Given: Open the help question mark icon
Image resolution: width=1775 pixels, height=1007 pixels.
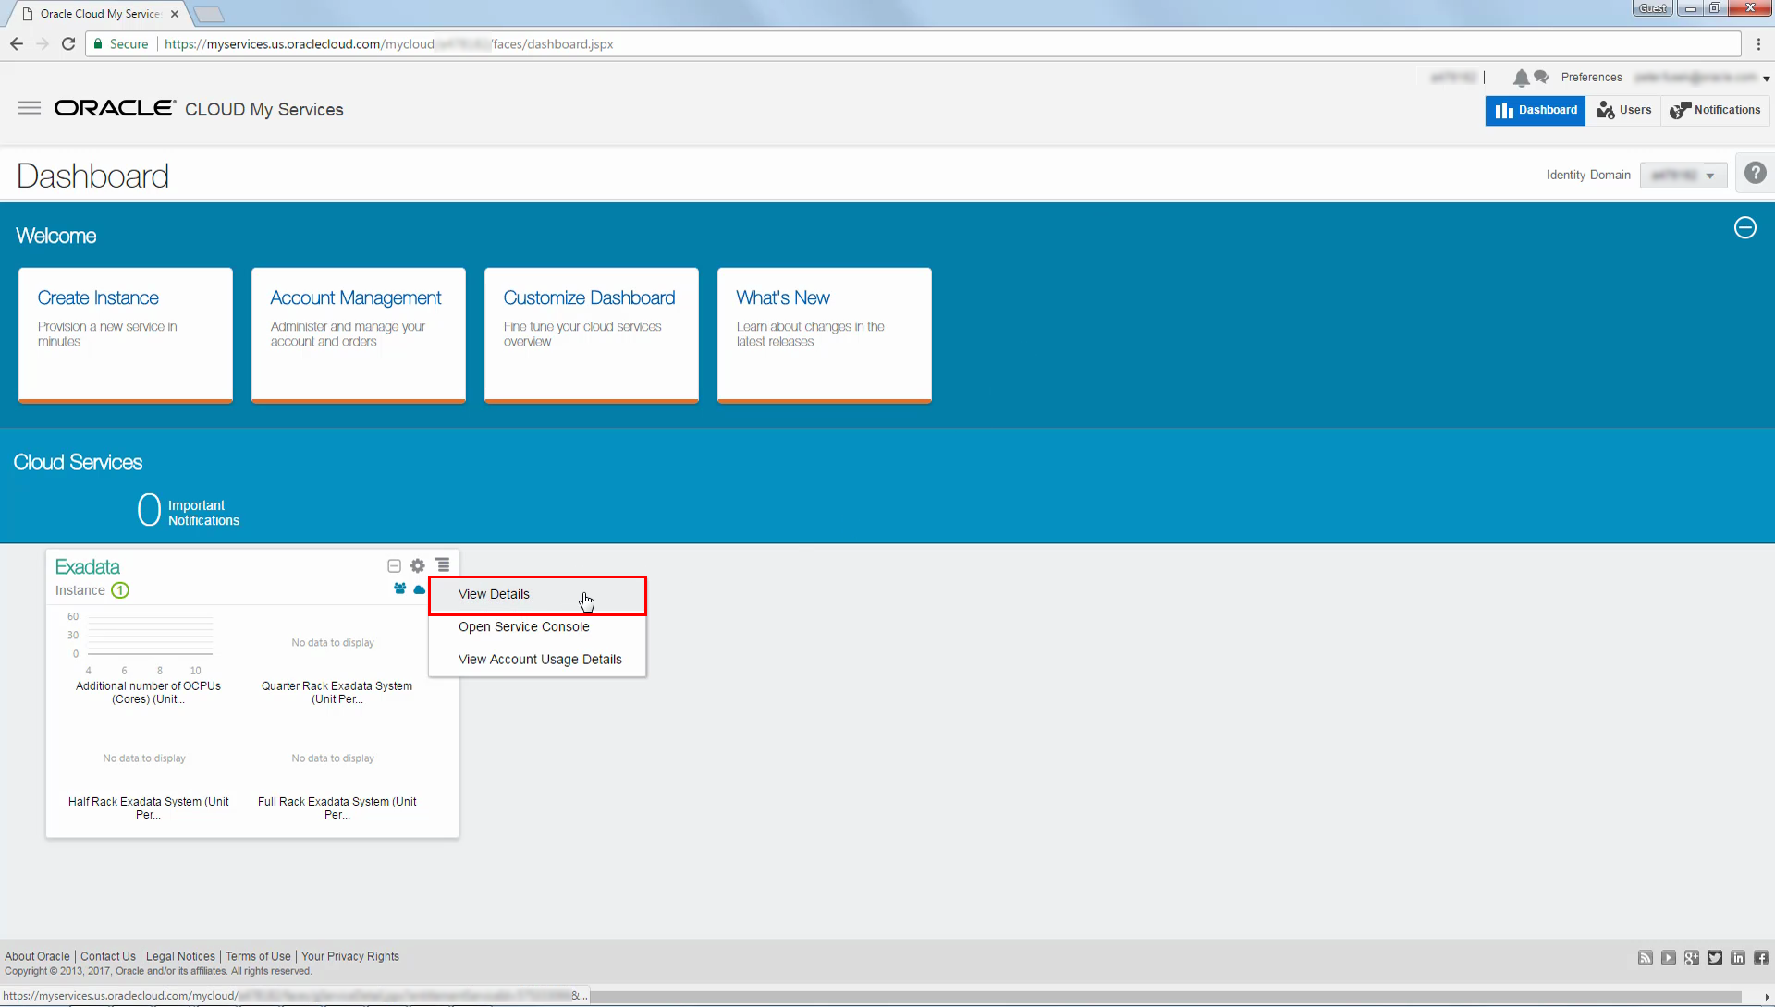Looking at the screenshot, I should pyautogui.click(x=1755, y=173).
